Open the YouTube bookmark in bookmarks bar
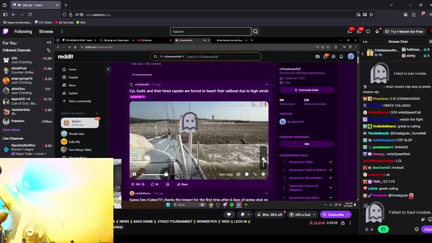 (x=64, y=23)
